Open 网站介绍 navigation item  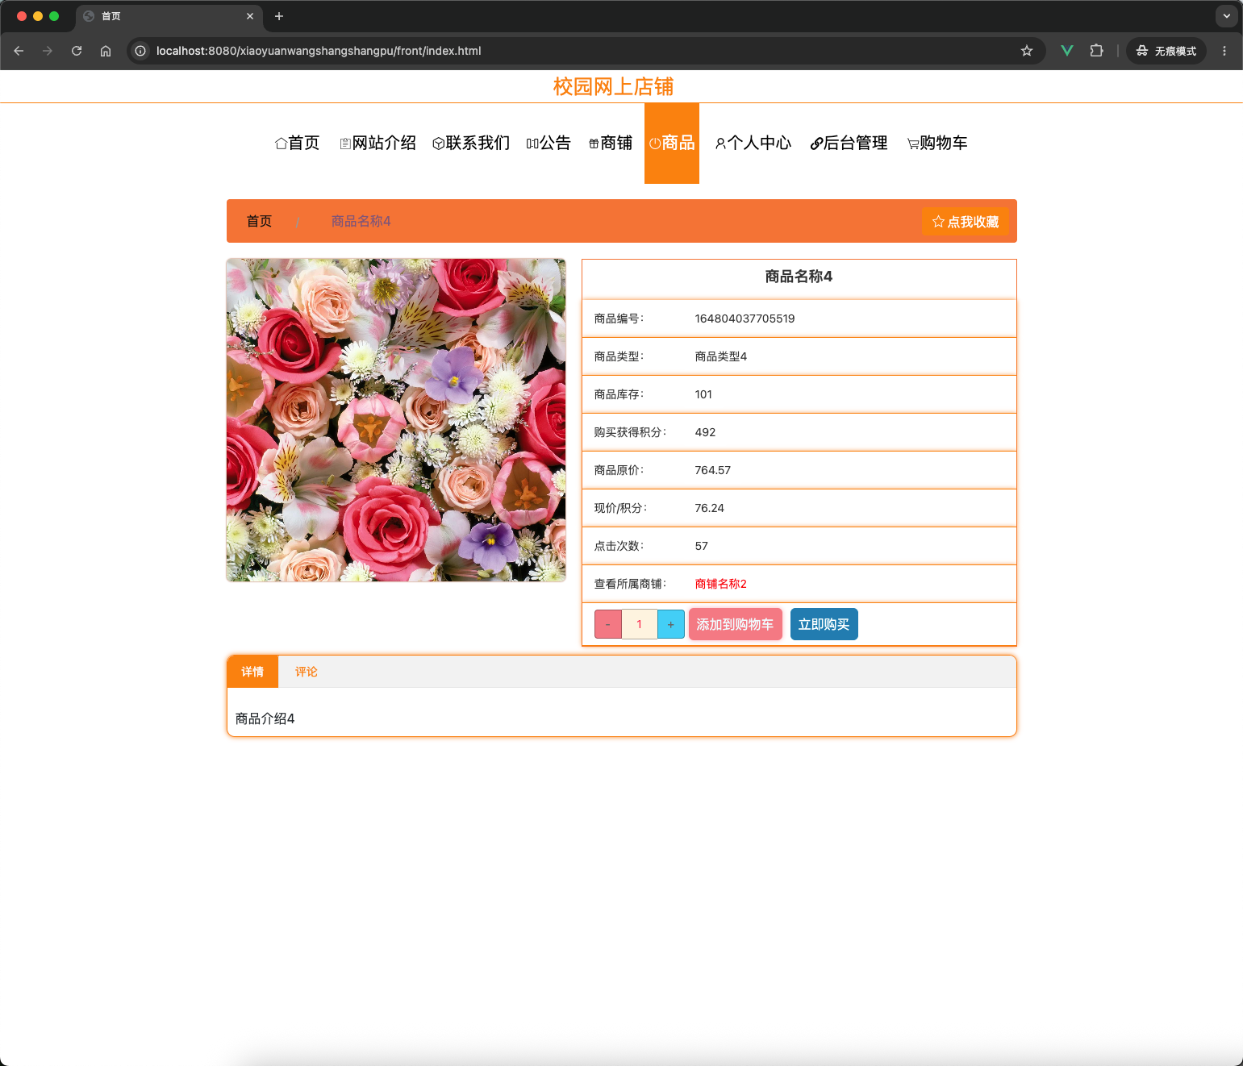[x=377, y=143]
